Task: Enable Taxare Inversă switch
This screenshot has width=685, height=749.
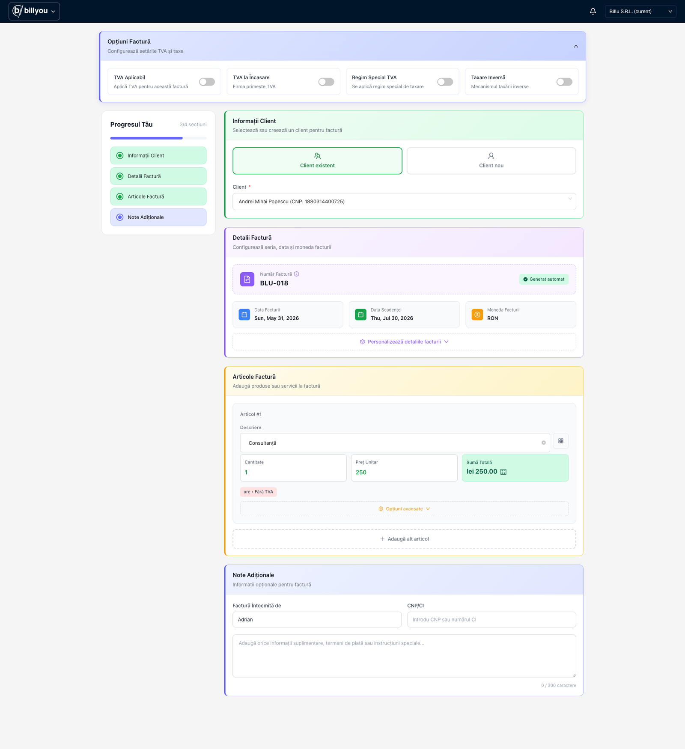Action: pyautogui.click(x=564, y=82)
